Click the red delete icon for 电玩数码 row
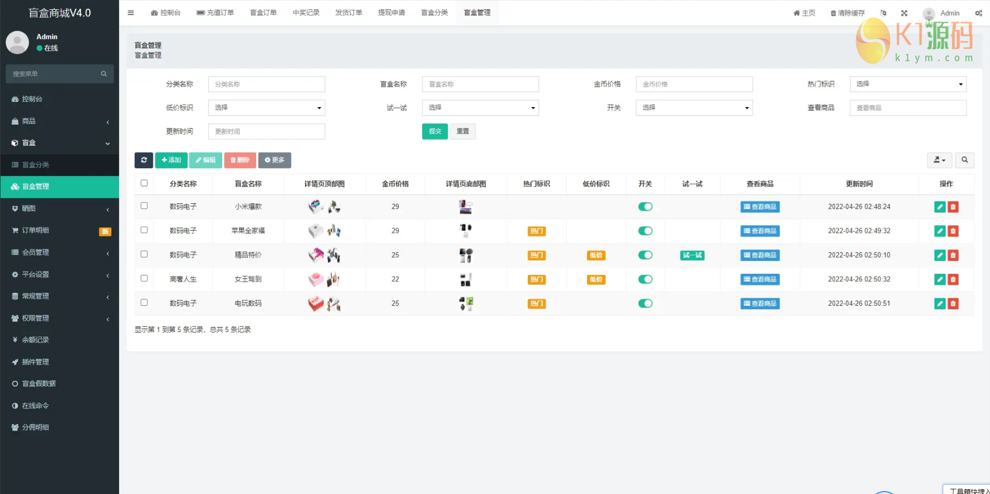Screen dimensions: 990x494 (x=953, y=304)
